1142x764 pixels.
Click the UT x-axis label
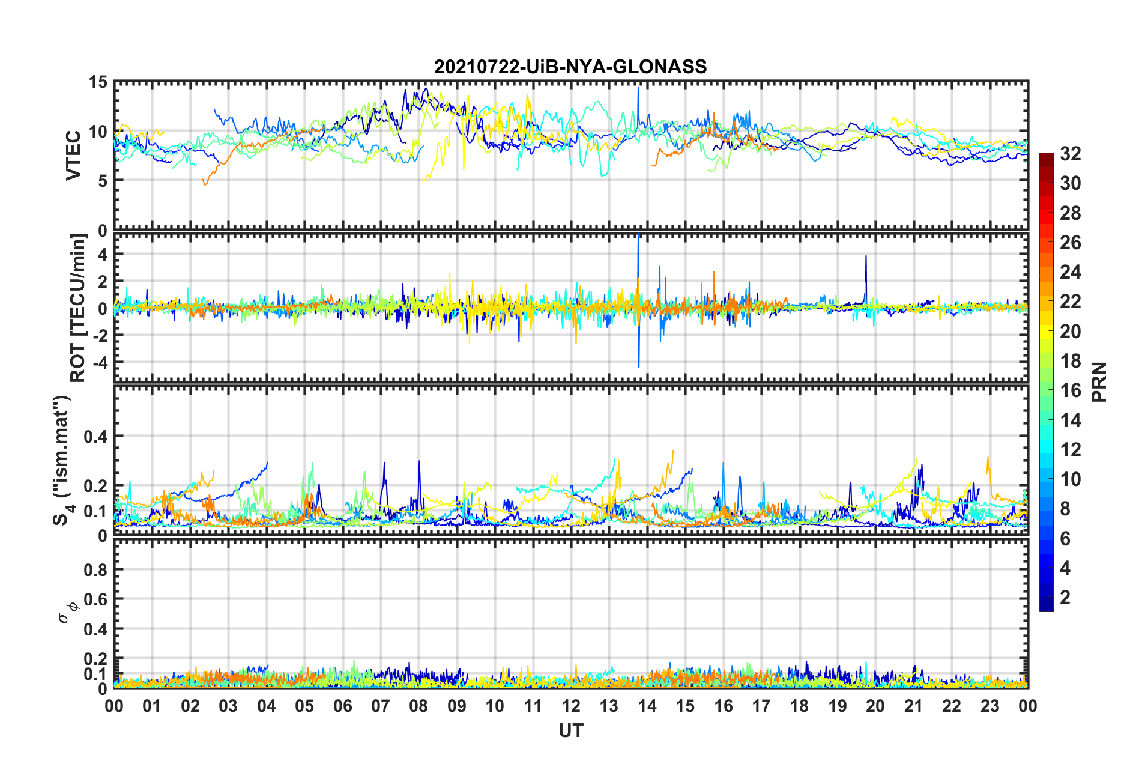click(x=571, y=730)
